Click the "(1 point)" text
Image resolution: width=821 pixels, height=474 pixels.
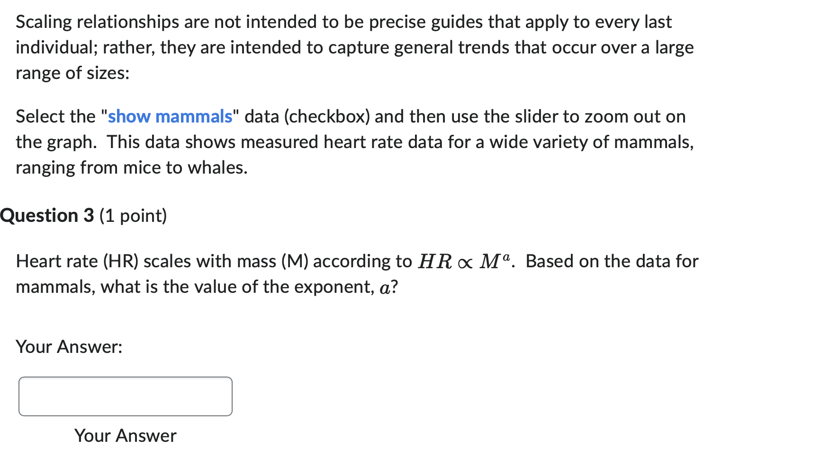133,216
